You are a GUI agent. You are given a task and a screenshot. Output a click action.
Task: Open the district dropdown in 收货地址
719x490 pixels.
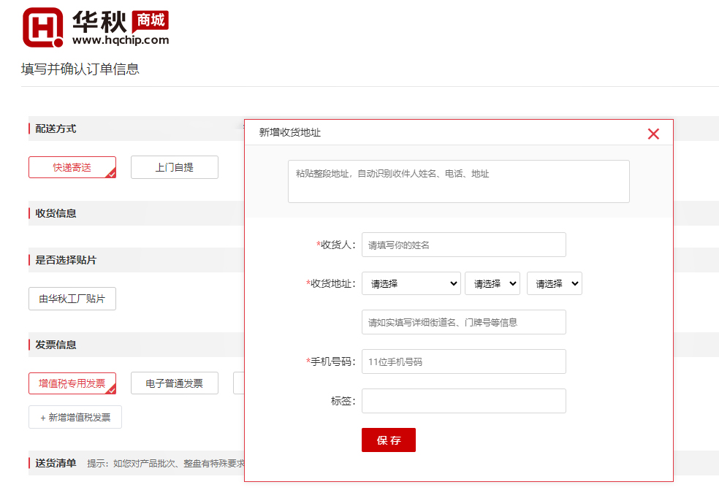pyautogui.click(x=554, y=283)
